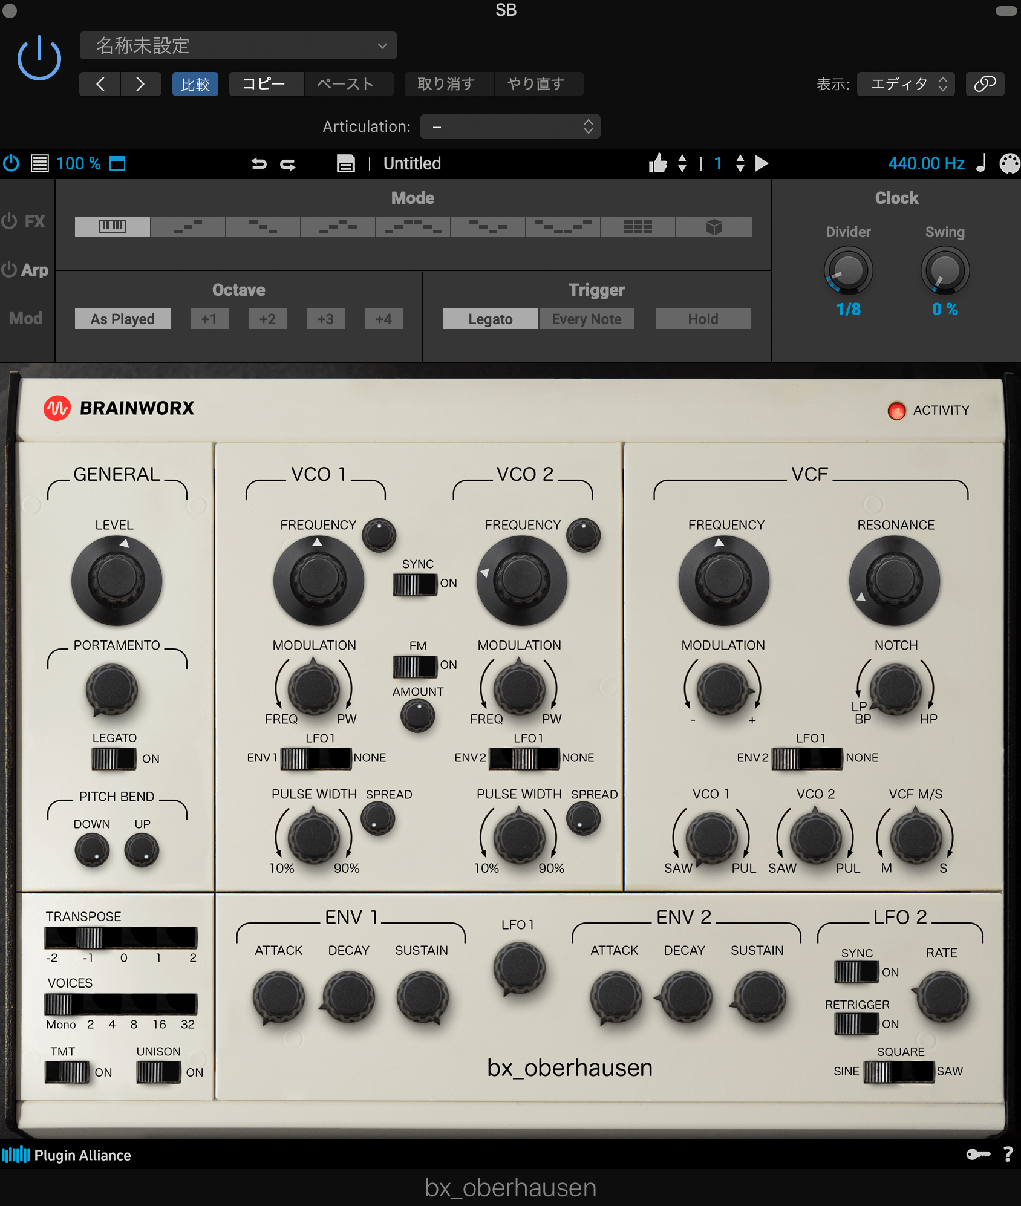Select the up-down arch arp mode pattern
This screenshot has height=1206, width=1021.
pos(413,227)
